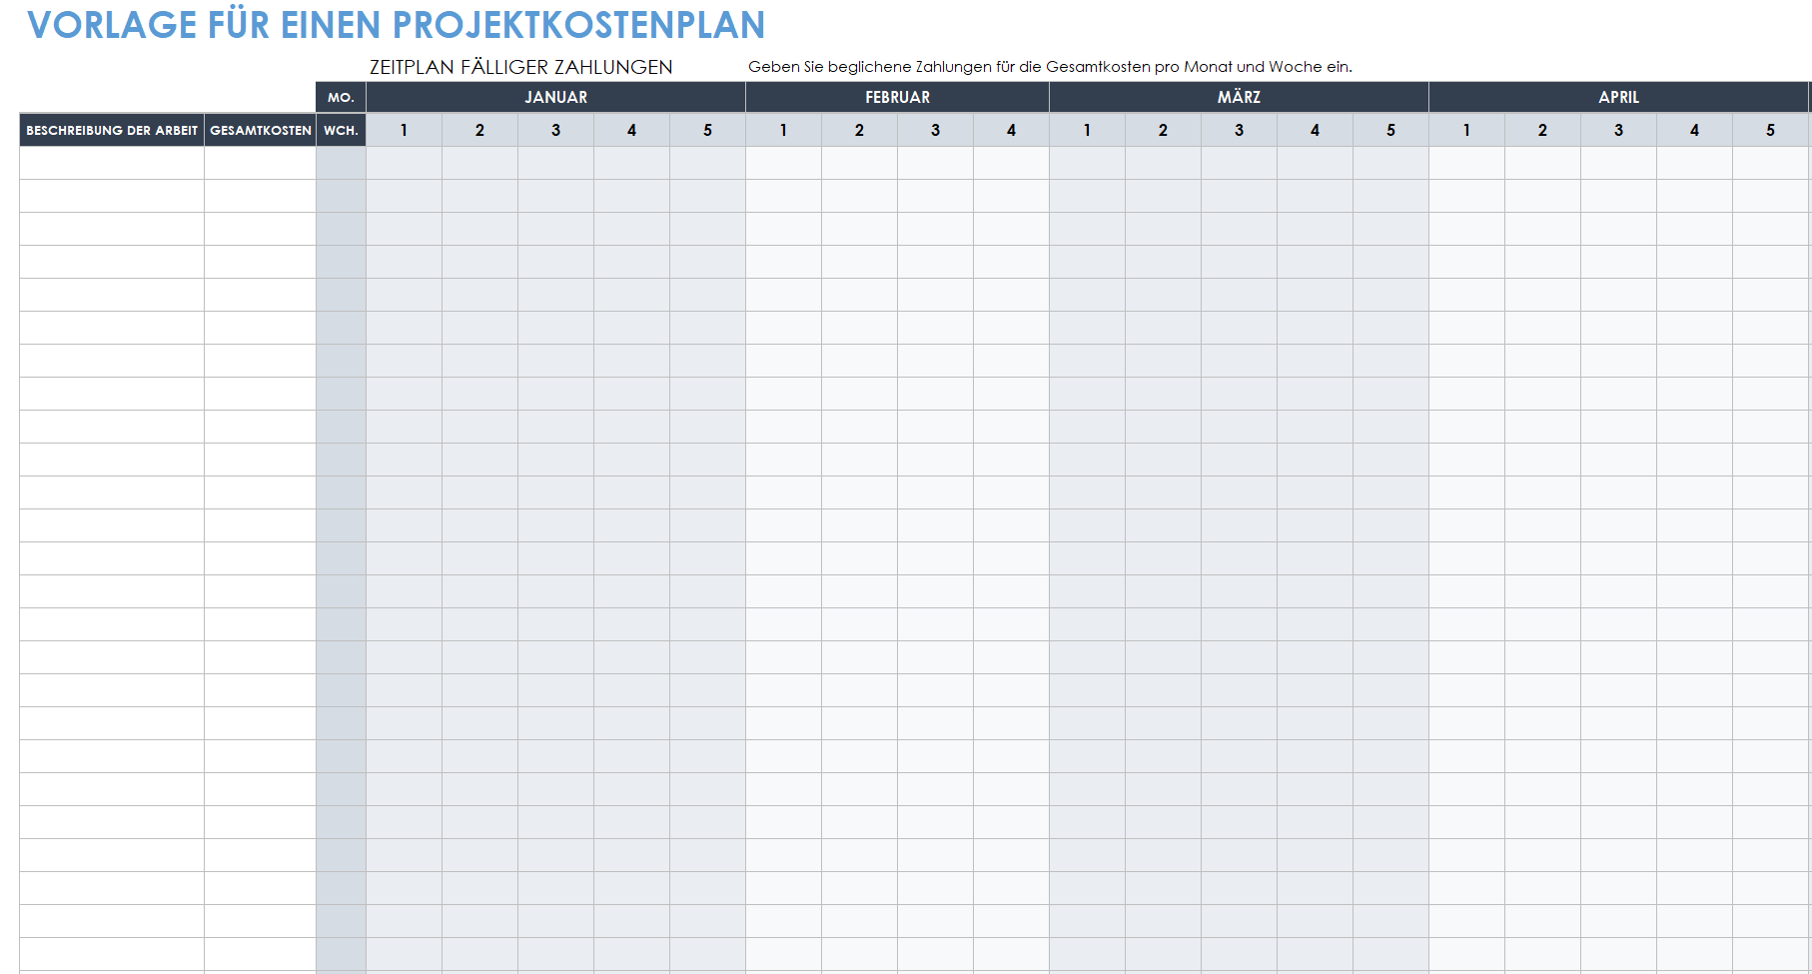
Task: Click week 3 header under MÄRZ
Action: tap(1239, 130)
